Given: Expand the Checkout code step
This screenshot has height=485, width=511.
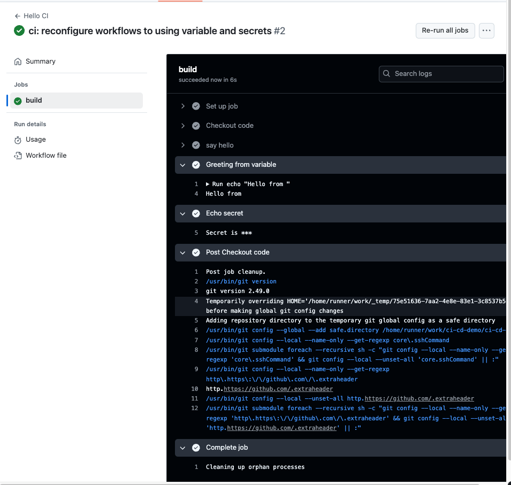Looking at the screenshot, I should (x=183, y=126).
